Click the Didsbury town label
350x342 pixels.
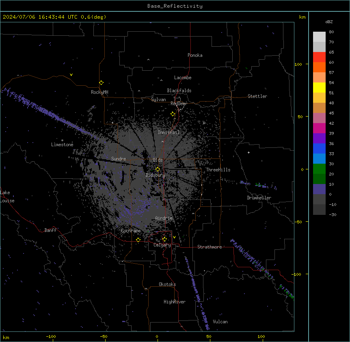click(156, 175)
